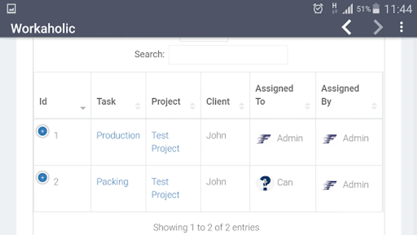Click Assigned By avatar in Production row
The height and width of the screenshot is (235, 417).
330,138
